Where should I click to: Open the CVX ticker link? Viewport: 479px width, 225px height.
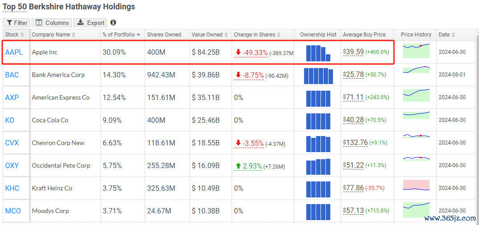(12, 143)
